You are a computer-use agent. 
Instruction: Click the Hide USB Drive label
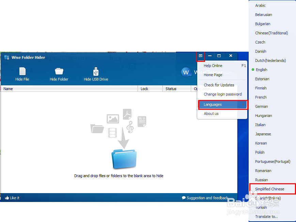pyautogui.click(x=96, y=79)
